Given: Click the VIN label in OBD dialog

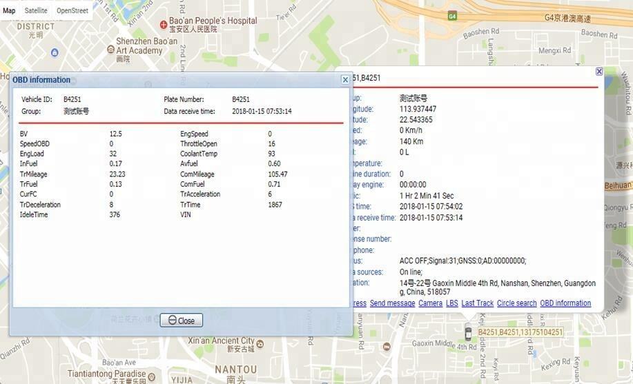Looking at the screenshot, I should (x=185, y=214).
